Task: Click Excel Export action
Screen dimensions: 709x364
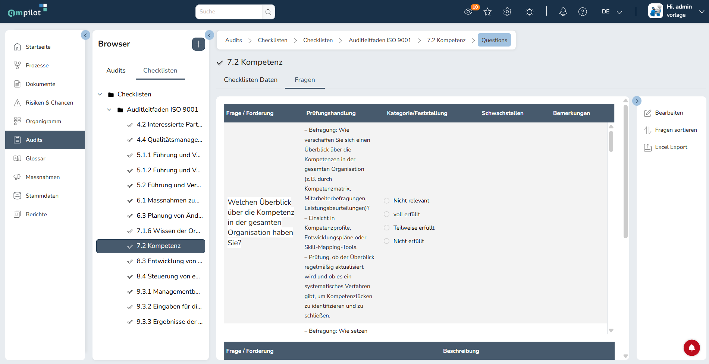Action: (x=671, y=147)
